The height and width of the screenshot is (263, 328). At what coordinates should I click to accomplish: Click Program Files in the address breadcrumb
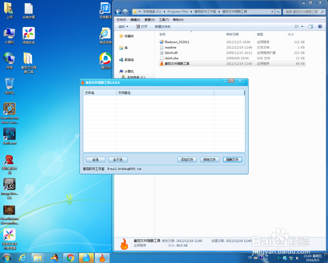point(177,12)
